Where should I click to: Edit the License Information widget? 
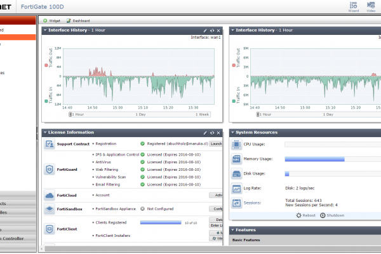pyautogui.click(x=205, y=133)
